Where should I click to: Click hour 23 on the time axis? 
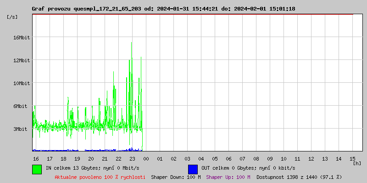pos(132,159)
